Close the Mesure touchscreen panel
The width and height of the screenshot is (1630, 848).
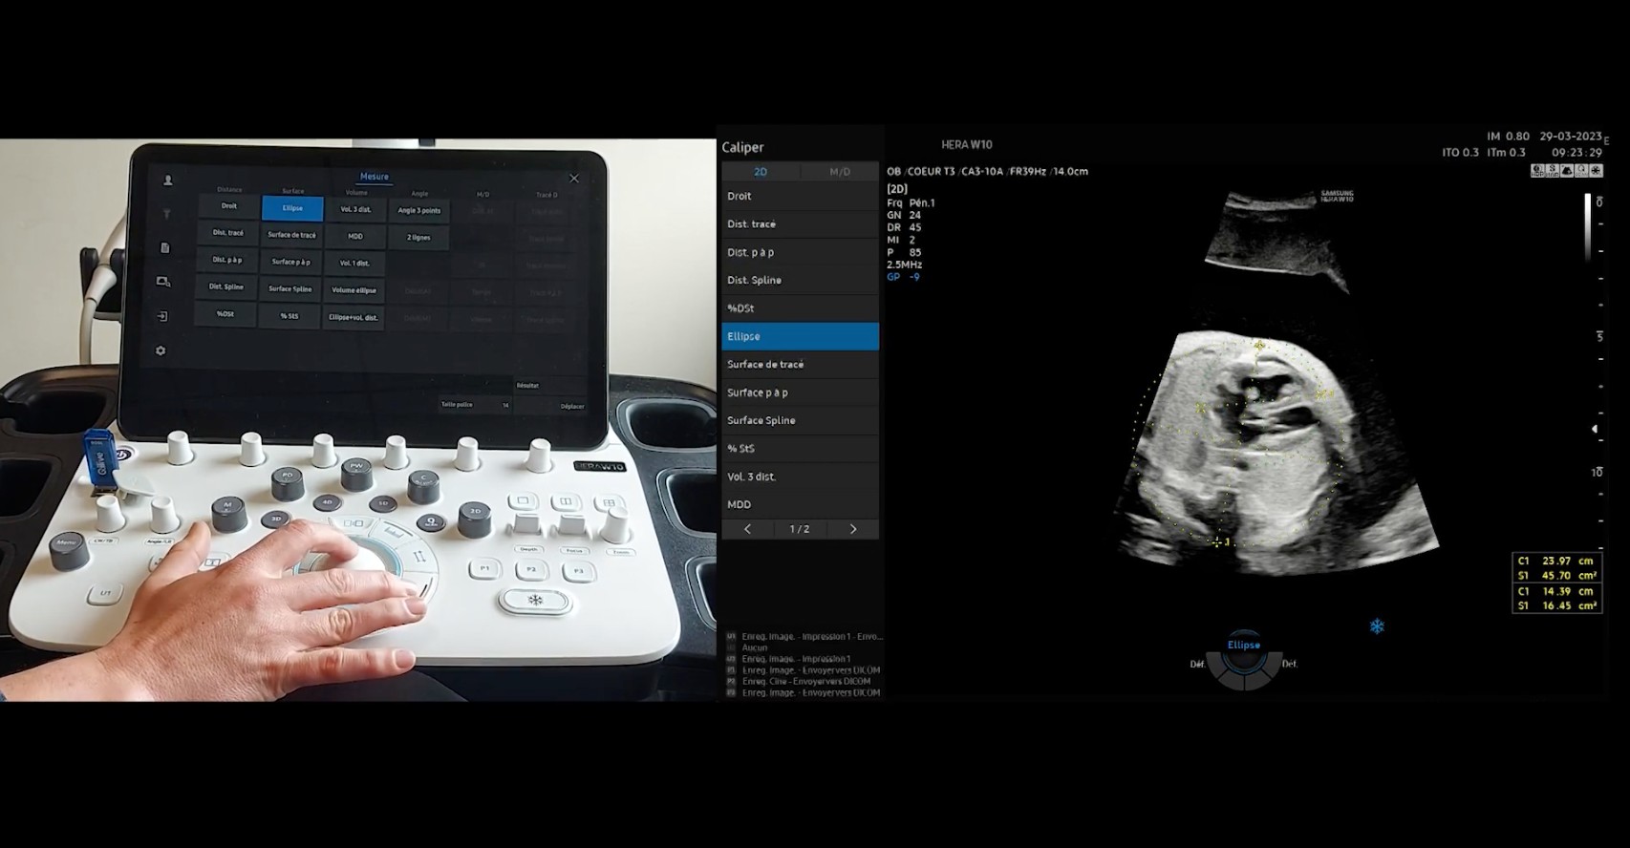pos(574,179)
